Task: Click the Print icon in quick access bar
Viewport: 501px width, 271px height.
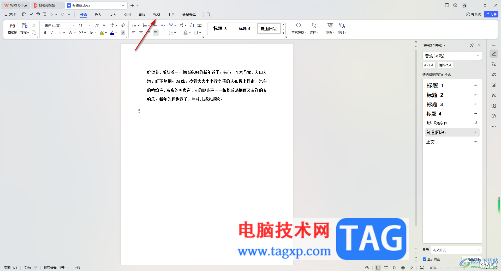Action: point(38,14)
